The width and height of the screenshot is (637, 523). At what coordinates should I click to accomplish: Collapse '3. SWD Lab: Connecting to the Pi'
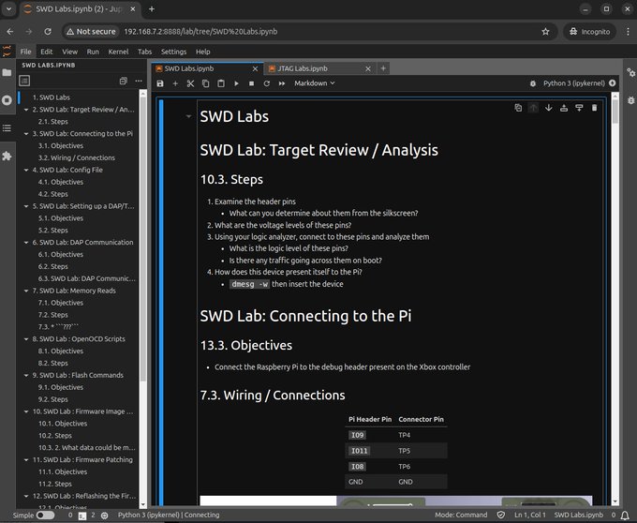point(26,134)
